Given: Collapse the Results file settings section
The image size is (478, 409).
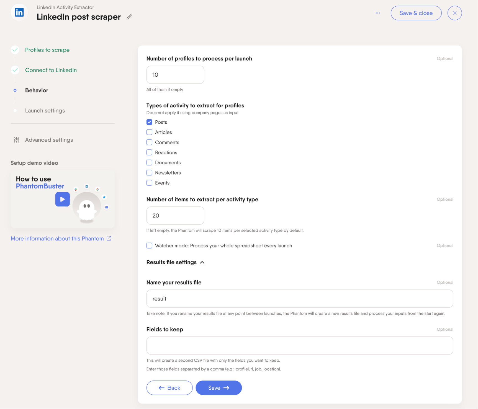Looking at the screenshot, I should pos(202,262).
